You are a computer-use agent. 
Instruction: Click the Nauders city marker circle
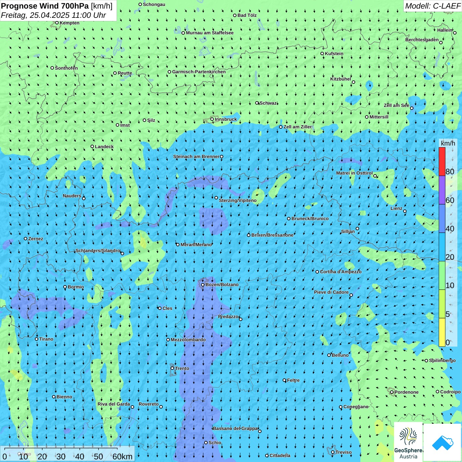click(84, 198)
